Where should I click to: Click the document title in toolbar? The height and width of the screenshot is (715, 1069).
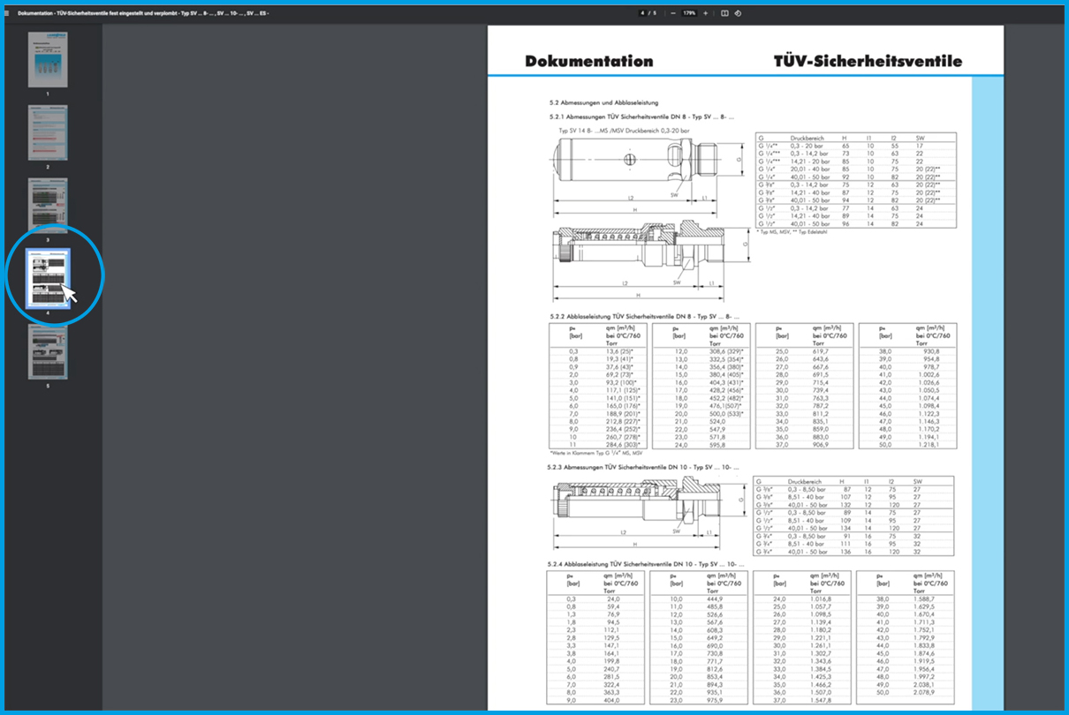tap(143, 13)
